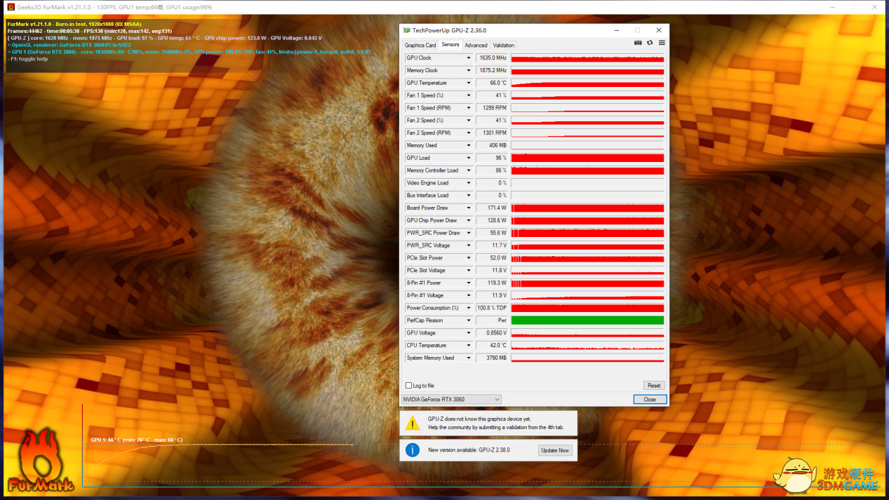Open the Fan 1 Speed (%) dropdown
The height and width of the screenshot is (500, 889).
pos(469,95)
